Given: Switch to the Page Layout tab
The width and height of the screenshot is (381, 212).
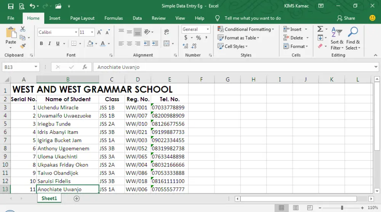Looking at the screenshot, I should click(x=82, y=18).
